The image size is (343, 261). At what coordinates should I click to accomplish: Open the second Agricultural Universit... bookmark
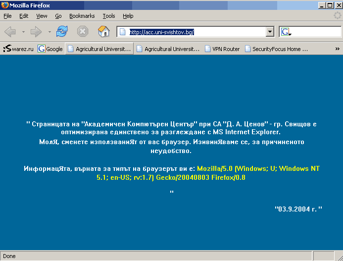point(168,49)
